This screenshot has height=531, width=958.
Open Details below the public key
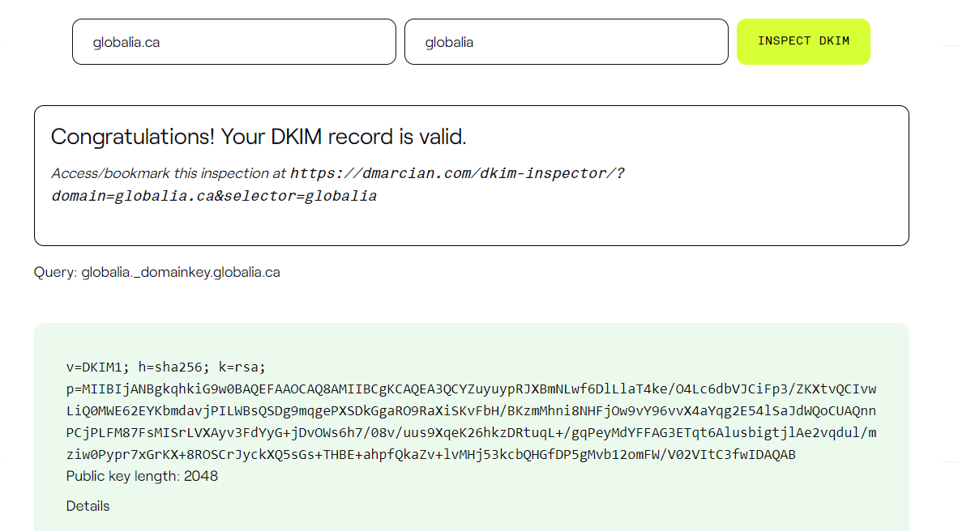coord(86,506)
